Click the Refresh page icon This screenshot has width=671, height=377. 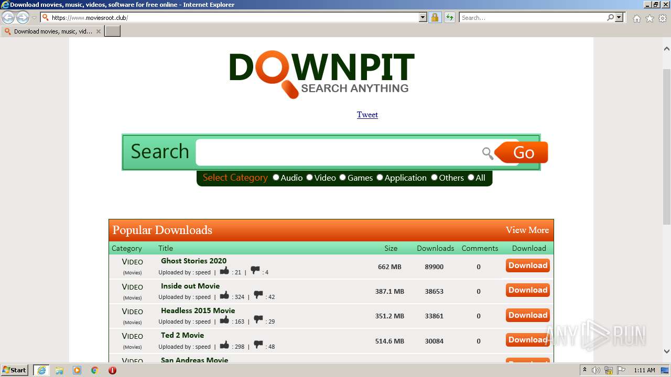[x=449, y=18]
